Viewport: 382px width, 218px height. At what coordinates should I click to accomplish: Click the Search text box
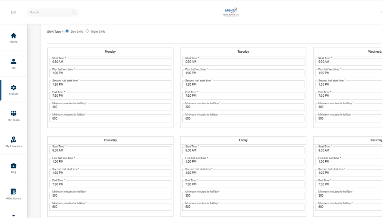(x=49, y=12)
